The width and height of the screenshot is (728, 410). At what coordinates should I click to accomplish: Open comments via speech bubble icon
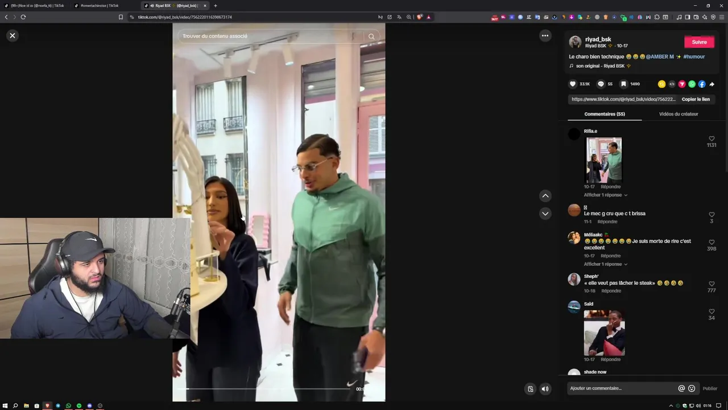(x=601, y=84)
